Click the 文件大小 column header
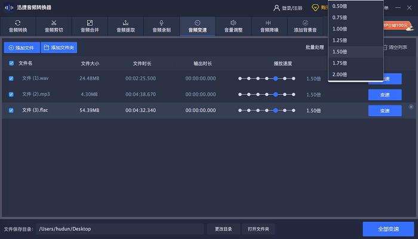Viewport: 418px width, 239px height. coord(90,64)
